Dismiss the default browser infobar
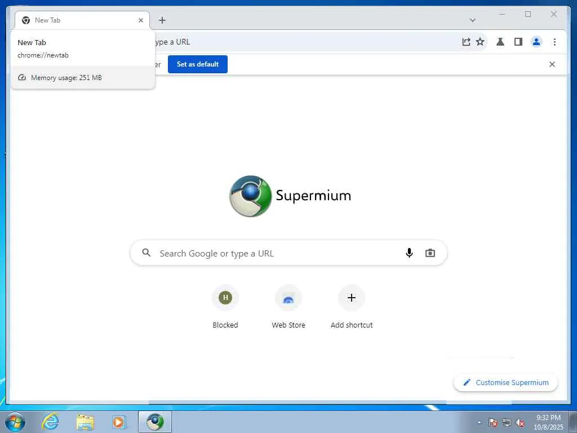Image resolution: width=577 pixels, height=433 pixels. (x=552, y=64)
